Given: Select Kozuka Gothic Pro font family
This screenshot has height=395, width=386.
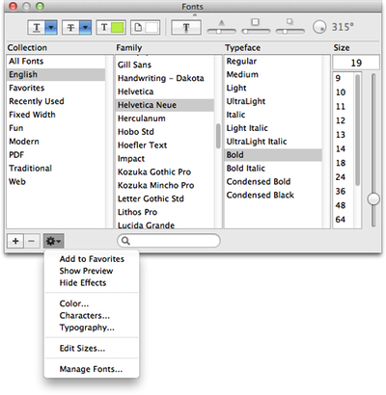Looking at the screenshot, I should point(165,171).
